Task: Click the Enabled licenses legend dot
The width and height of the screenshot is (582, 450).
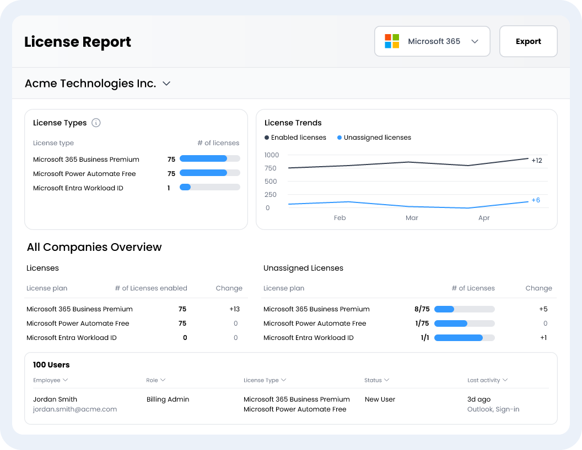Action: tap(267, 138)
